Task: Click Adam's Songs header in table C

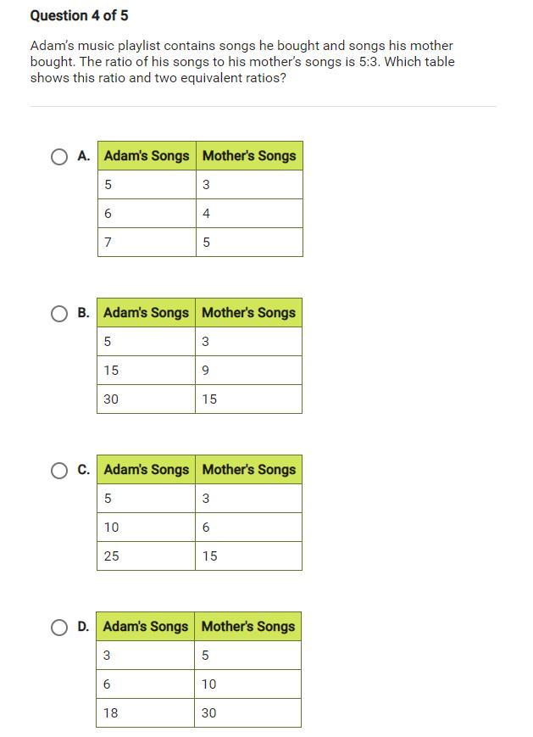Action: click(146, 470)
